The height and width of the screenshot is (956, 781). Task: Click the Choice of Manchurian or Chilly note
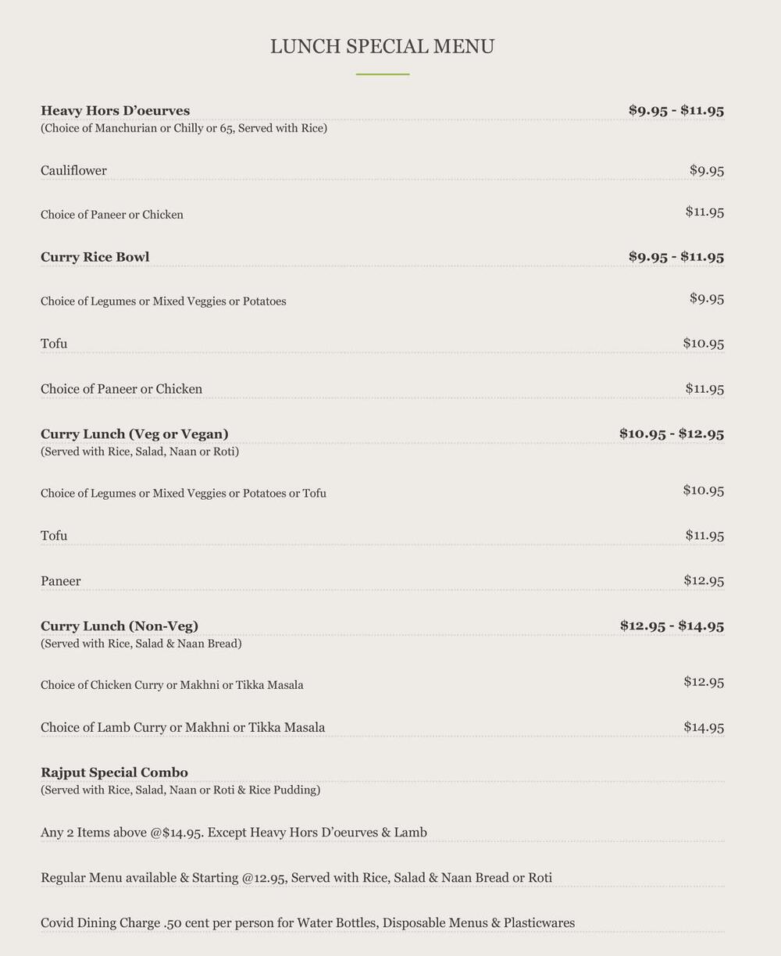coord(184,128)
